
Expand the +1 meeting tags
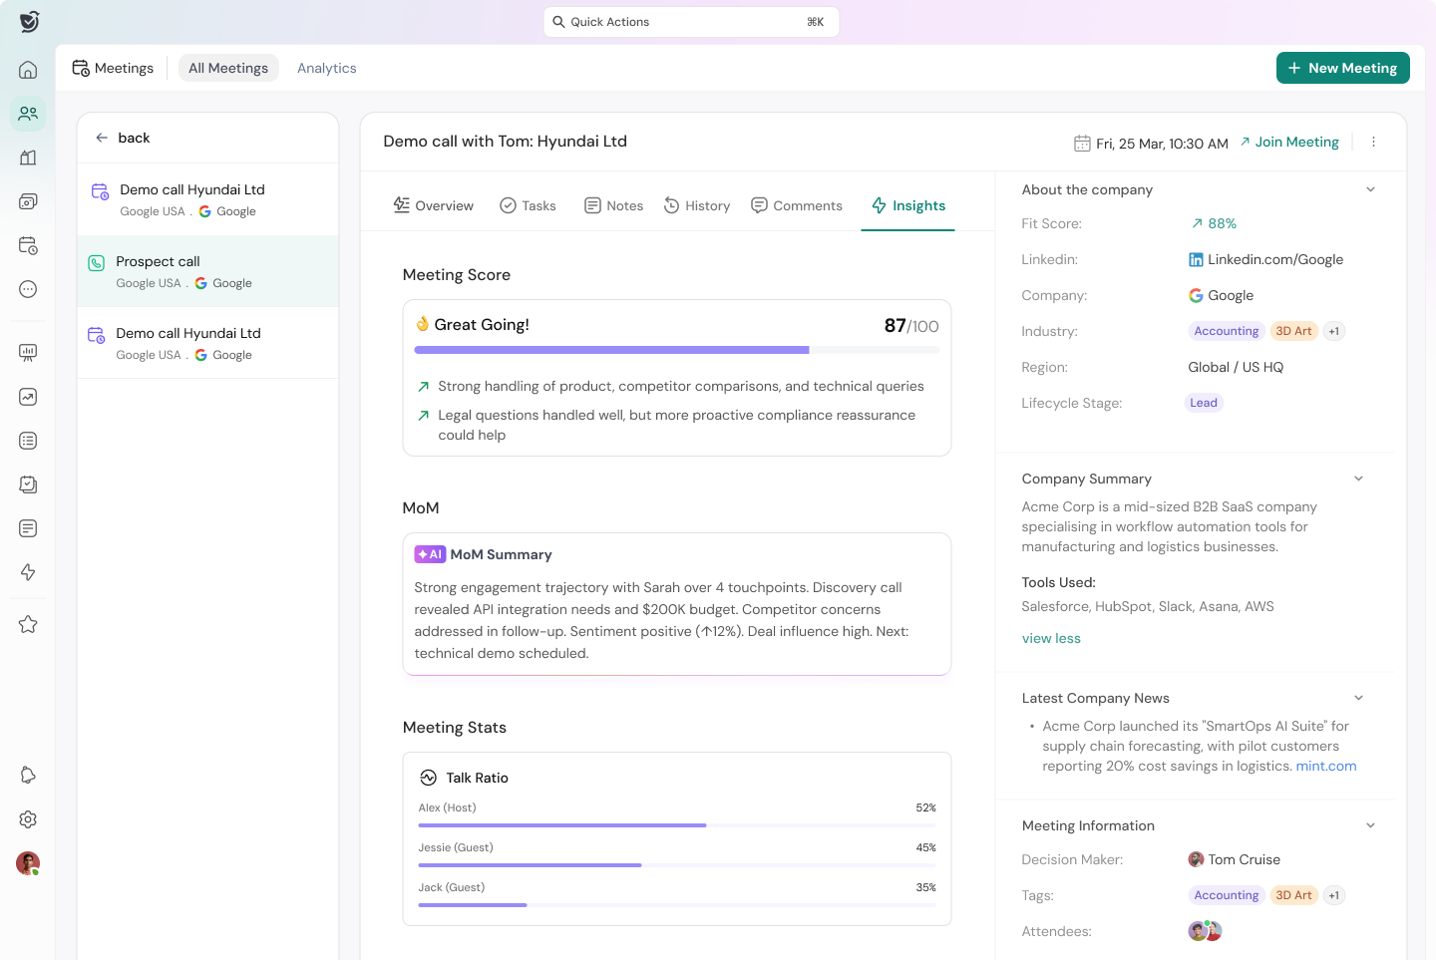click(x=1334, y=895)
